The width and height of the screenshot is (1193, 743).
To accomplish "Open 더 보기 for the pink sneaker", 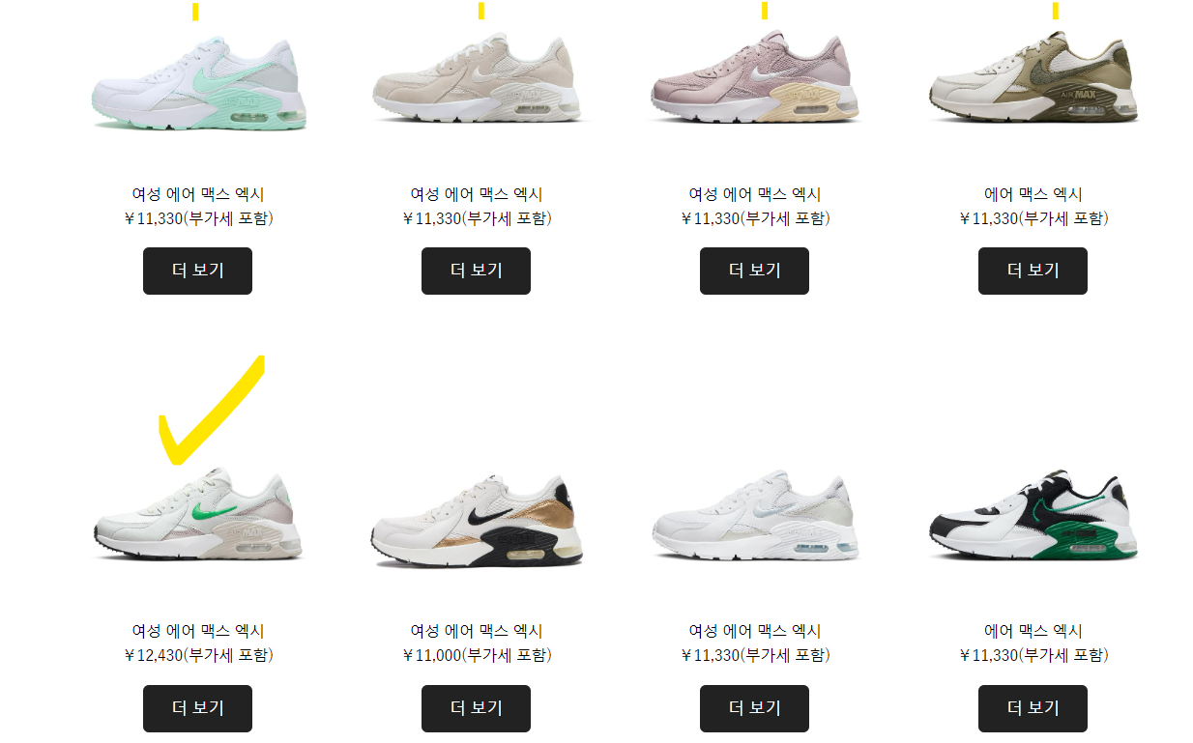I will point(754,271).
